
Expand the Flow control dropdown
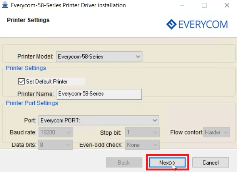tap(216, 133)
